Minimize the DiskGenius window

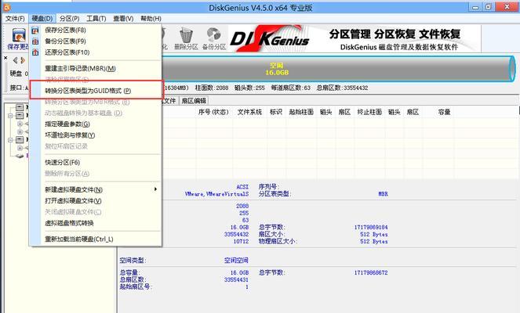pos(475,7)
